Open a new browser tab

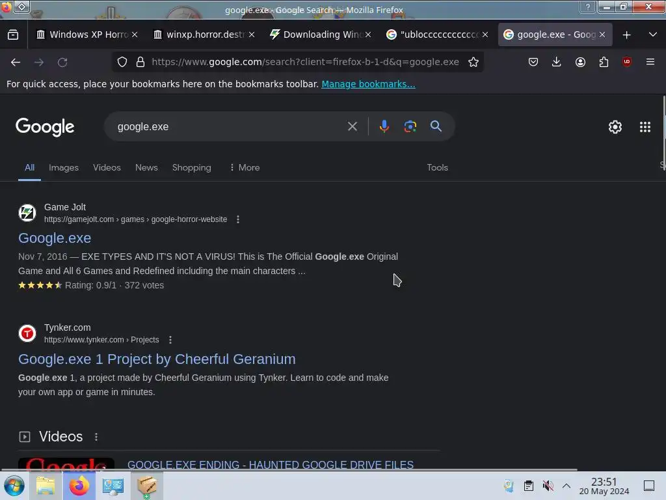click(x=626, y=35)
